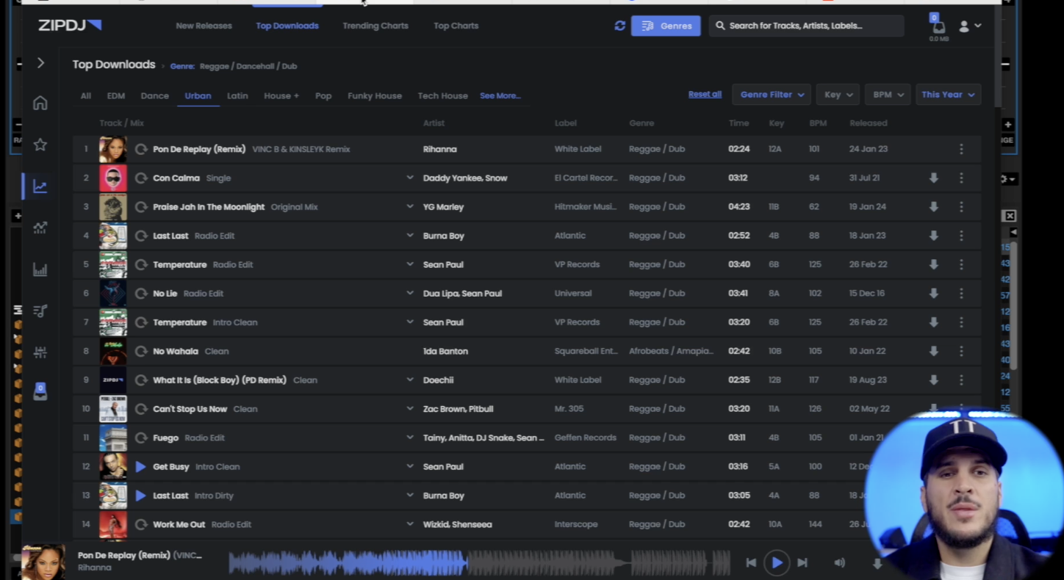Open the download crate icon in the top bar
Viewport: 1064px width, 580px height.
point(938,26)
